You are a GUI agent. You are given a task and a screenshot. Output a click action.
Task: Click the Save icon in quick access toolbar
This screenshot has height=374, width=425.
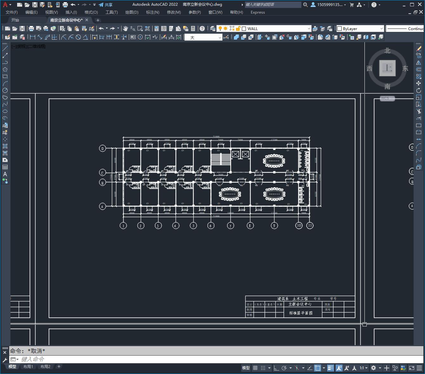35,5
